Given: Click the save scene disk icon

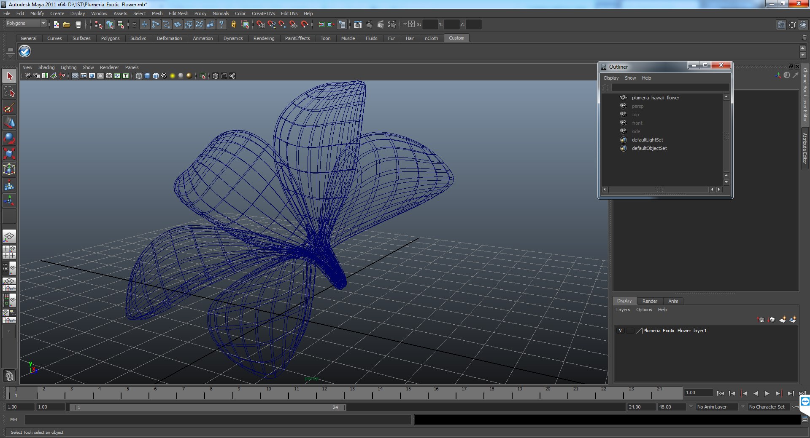Looking at the screenshot, I should click(x=78, y=24).
